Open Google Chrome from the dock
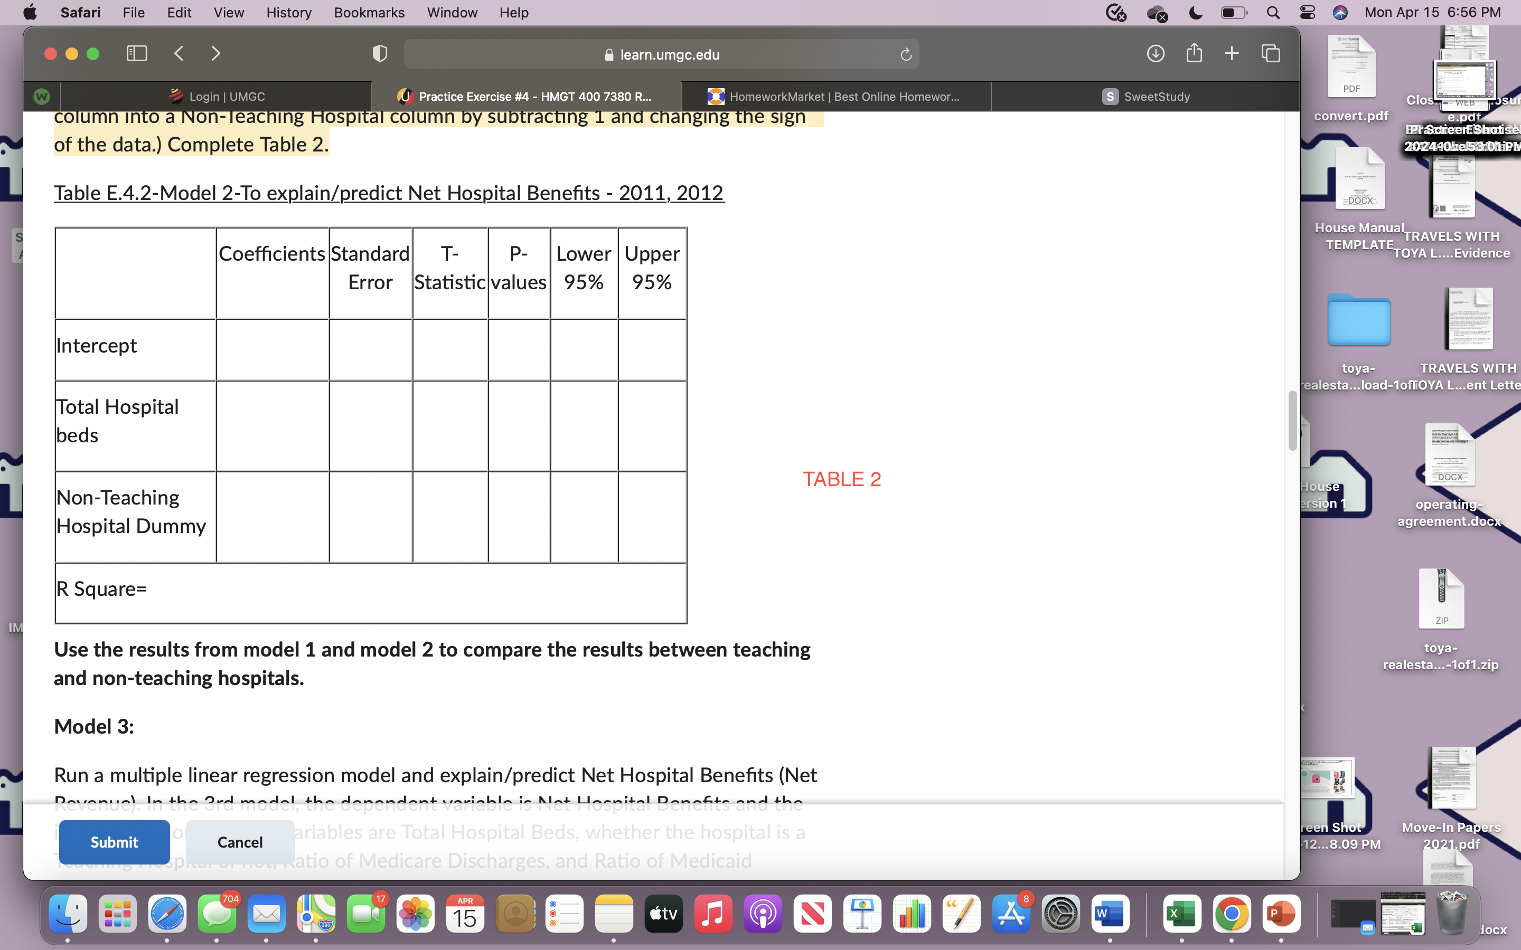1521x950 pixels. tap(1232, 914)
